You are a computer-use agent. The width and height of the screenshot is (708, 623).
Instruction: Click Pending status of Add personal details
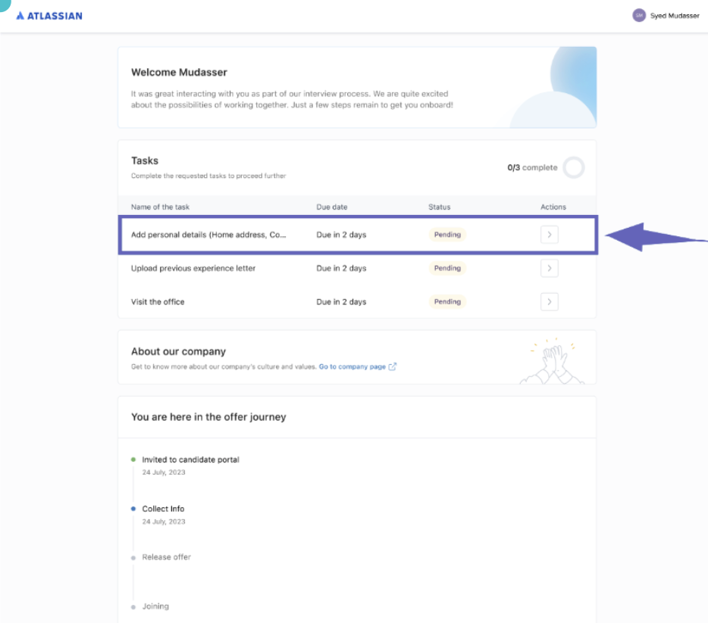tap(447, 235)
